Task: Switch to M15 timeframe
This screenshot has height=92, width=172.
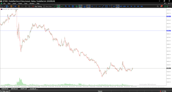Action: pos(121,6)
